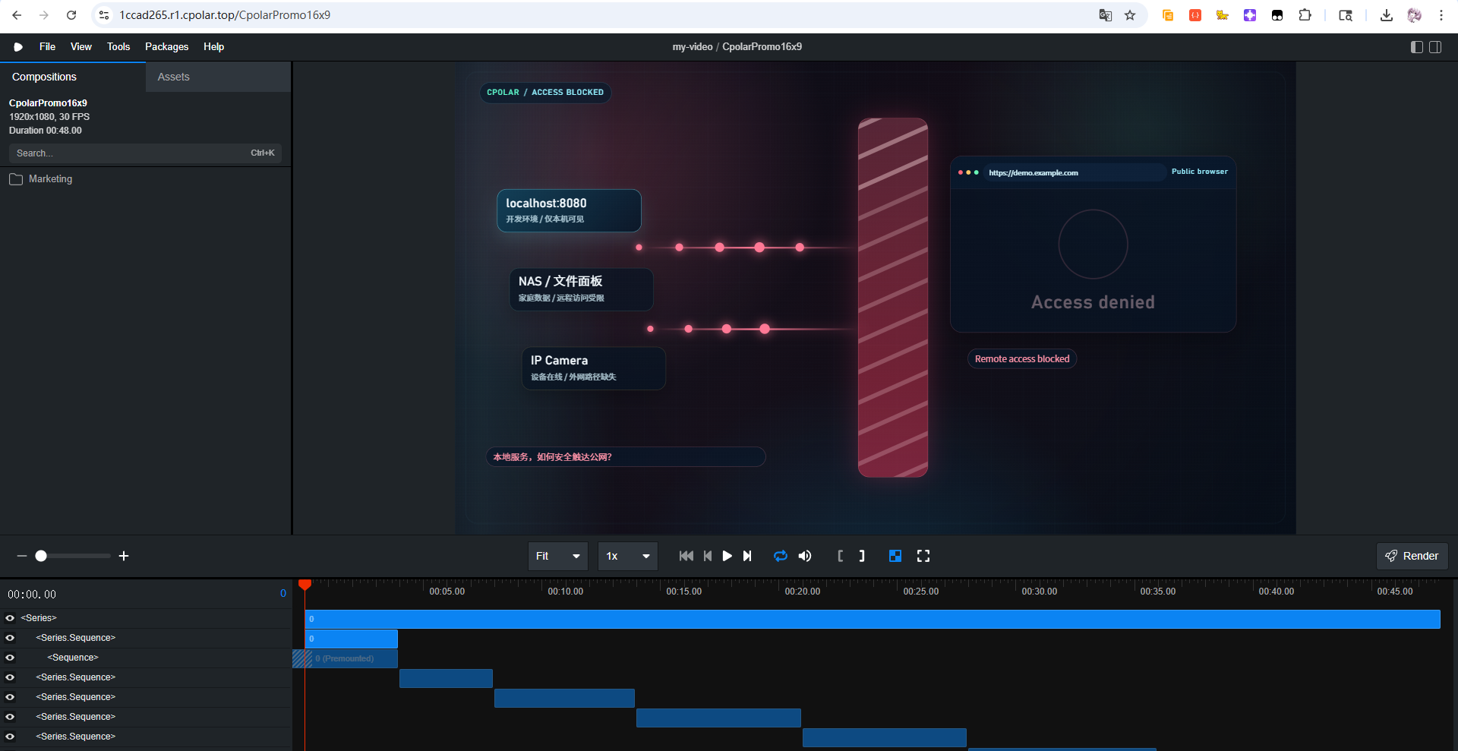
Task: Play the video preview
Action: (727, 556)
